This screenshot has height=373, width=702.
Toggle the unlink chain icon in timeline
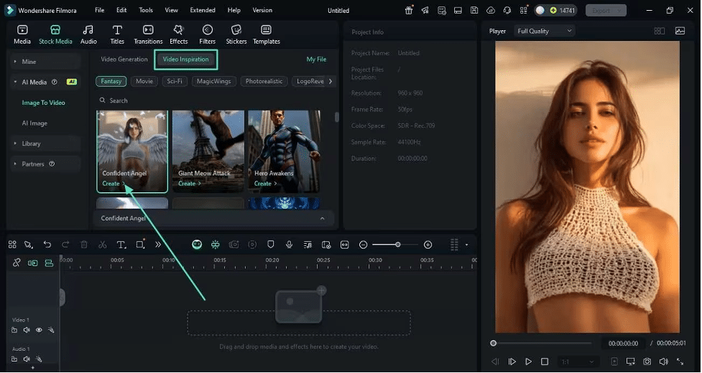pos(17,263)
